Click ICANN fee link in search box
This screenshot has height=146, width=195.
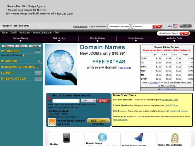58,117
